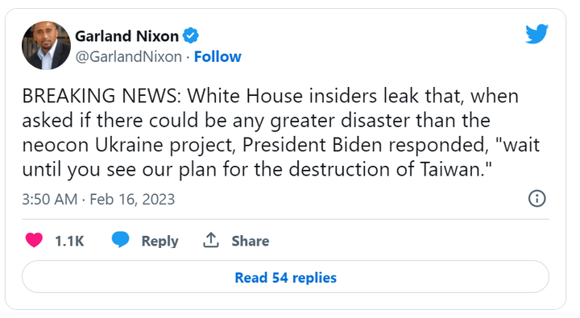Visit the @GarlandNixon handle link
This screenshot has height=318, width=580.
tap(128, 57)
